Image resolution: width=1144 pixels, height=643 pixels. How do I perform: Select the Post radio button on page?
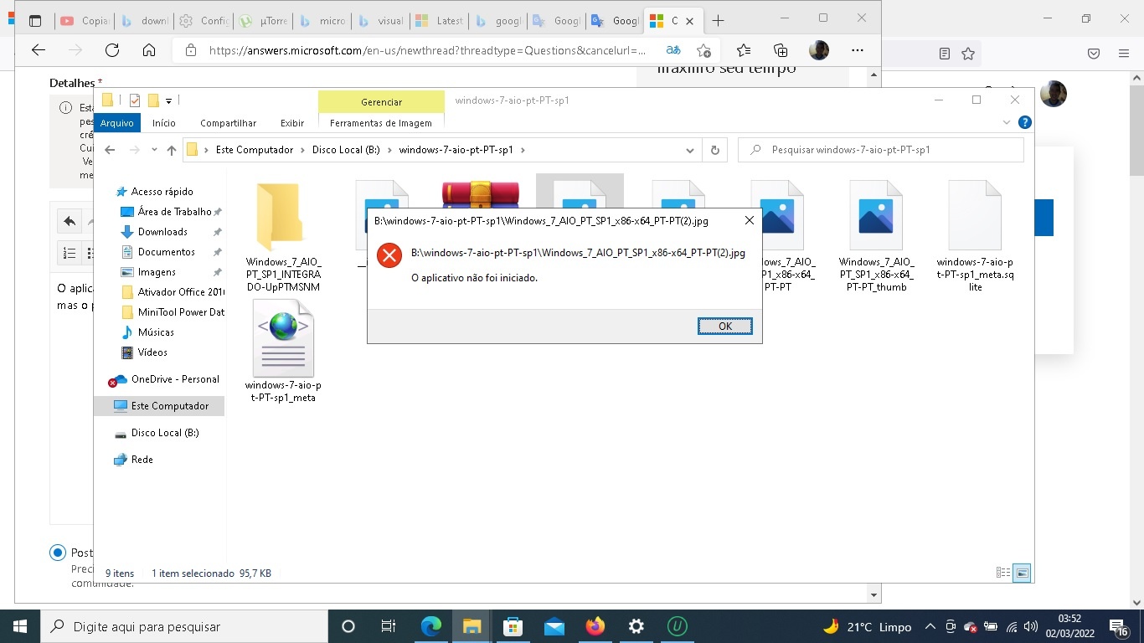pos(58,553)
